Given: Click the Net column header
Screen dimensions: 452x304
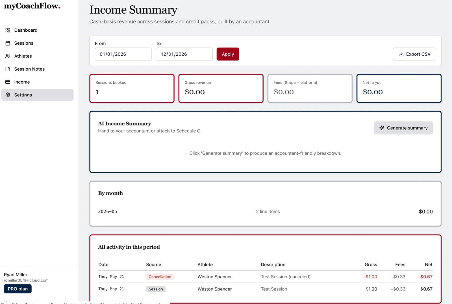Looking at the screenshot, I should (429, 265).
